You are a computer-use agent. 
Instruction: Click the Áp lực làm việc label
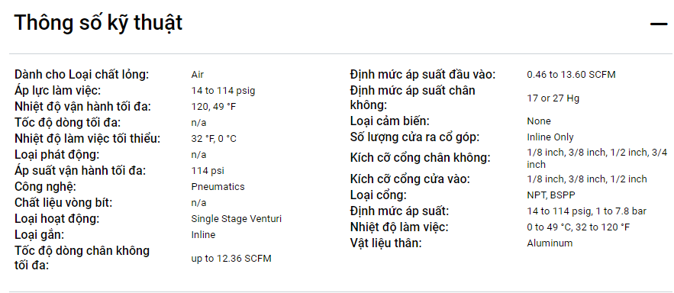pyautogui.click(x=57, y=91)
